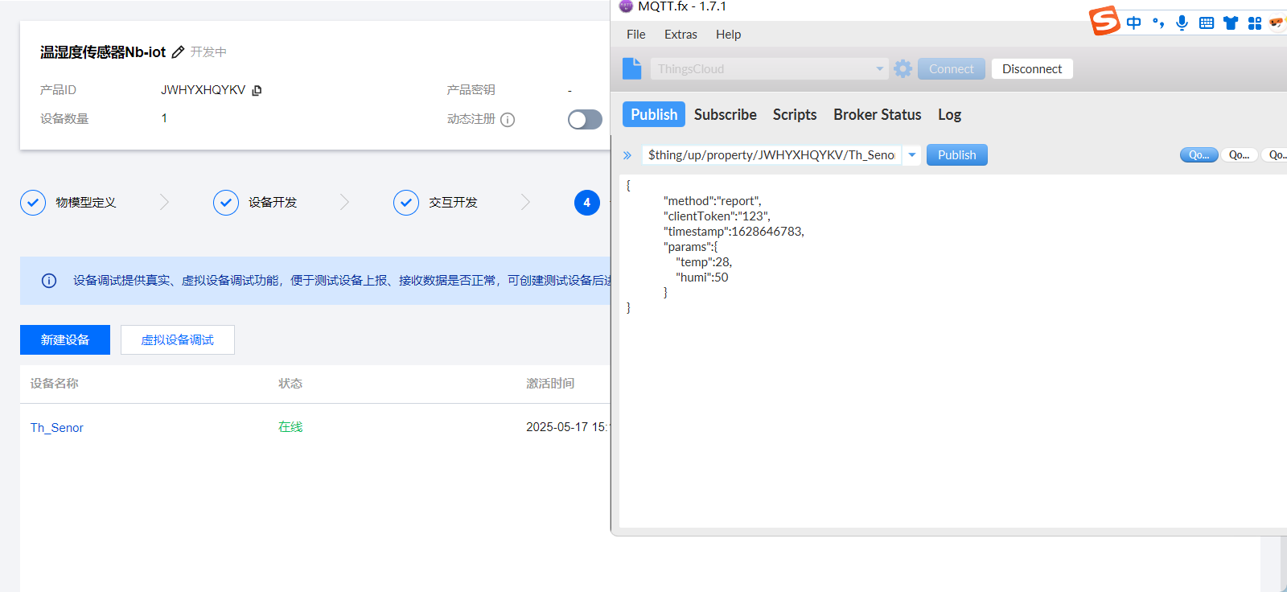
Task: Publish the message to the topic
Action: click(957, 155)
